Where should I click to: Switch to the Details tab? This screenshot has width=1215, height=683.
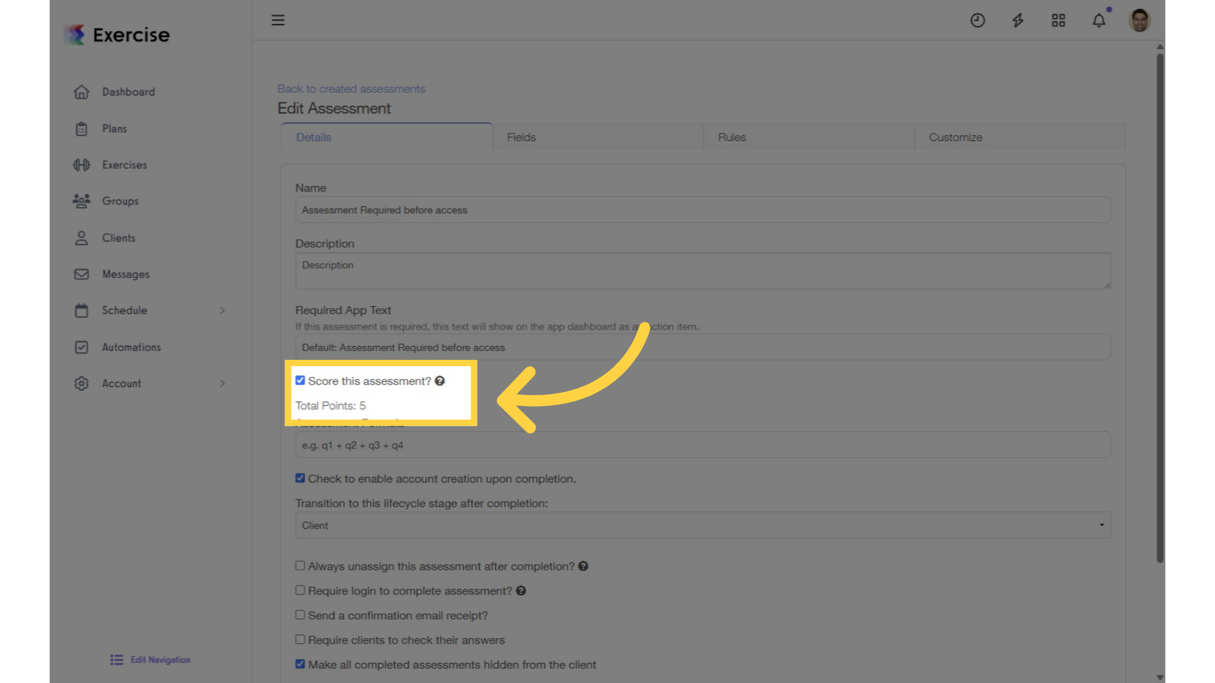(387, 137)
